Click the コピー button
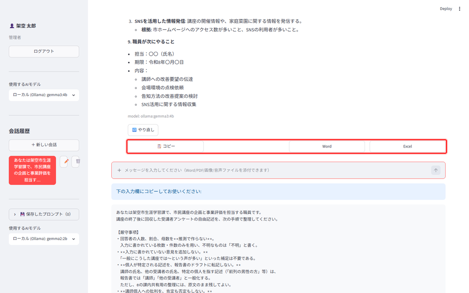This screenshot has width=469, height=293. (166, 146)
